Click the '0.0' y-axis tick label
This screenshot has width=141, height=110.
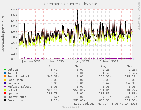(13, 59)
